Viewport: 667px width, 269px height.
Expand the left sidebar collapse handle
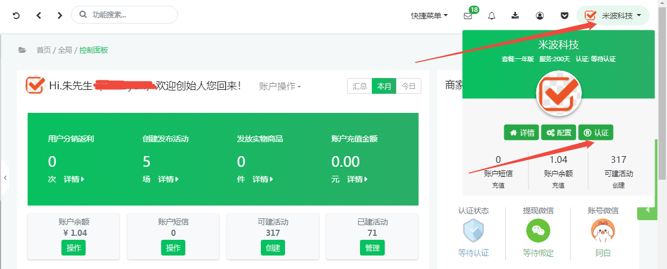tap(5, 177)
